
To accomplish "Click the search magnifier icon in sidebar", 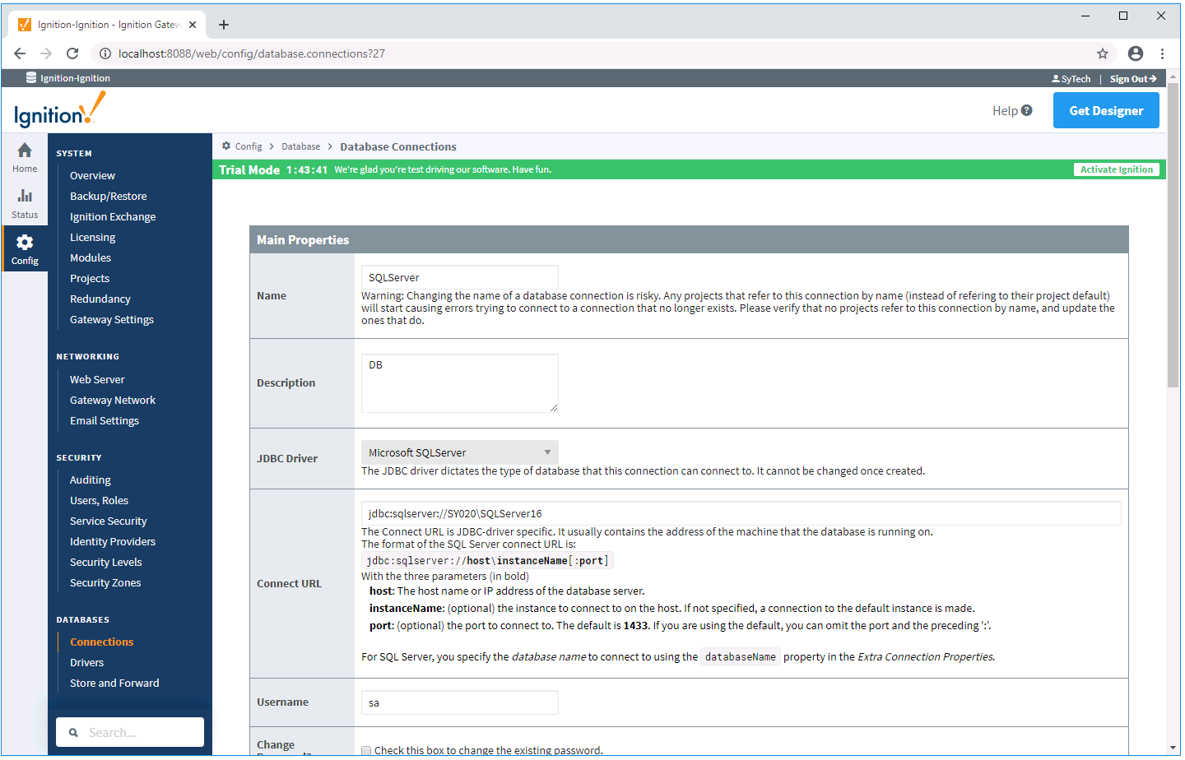I will tap(73, 733).
